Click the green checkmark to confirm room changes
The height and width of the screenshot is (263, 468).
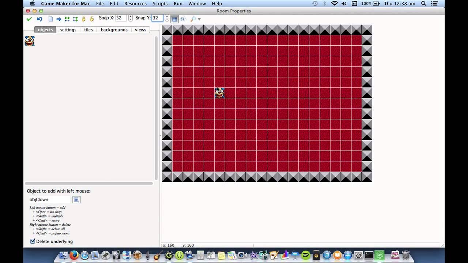coord(29,19)
